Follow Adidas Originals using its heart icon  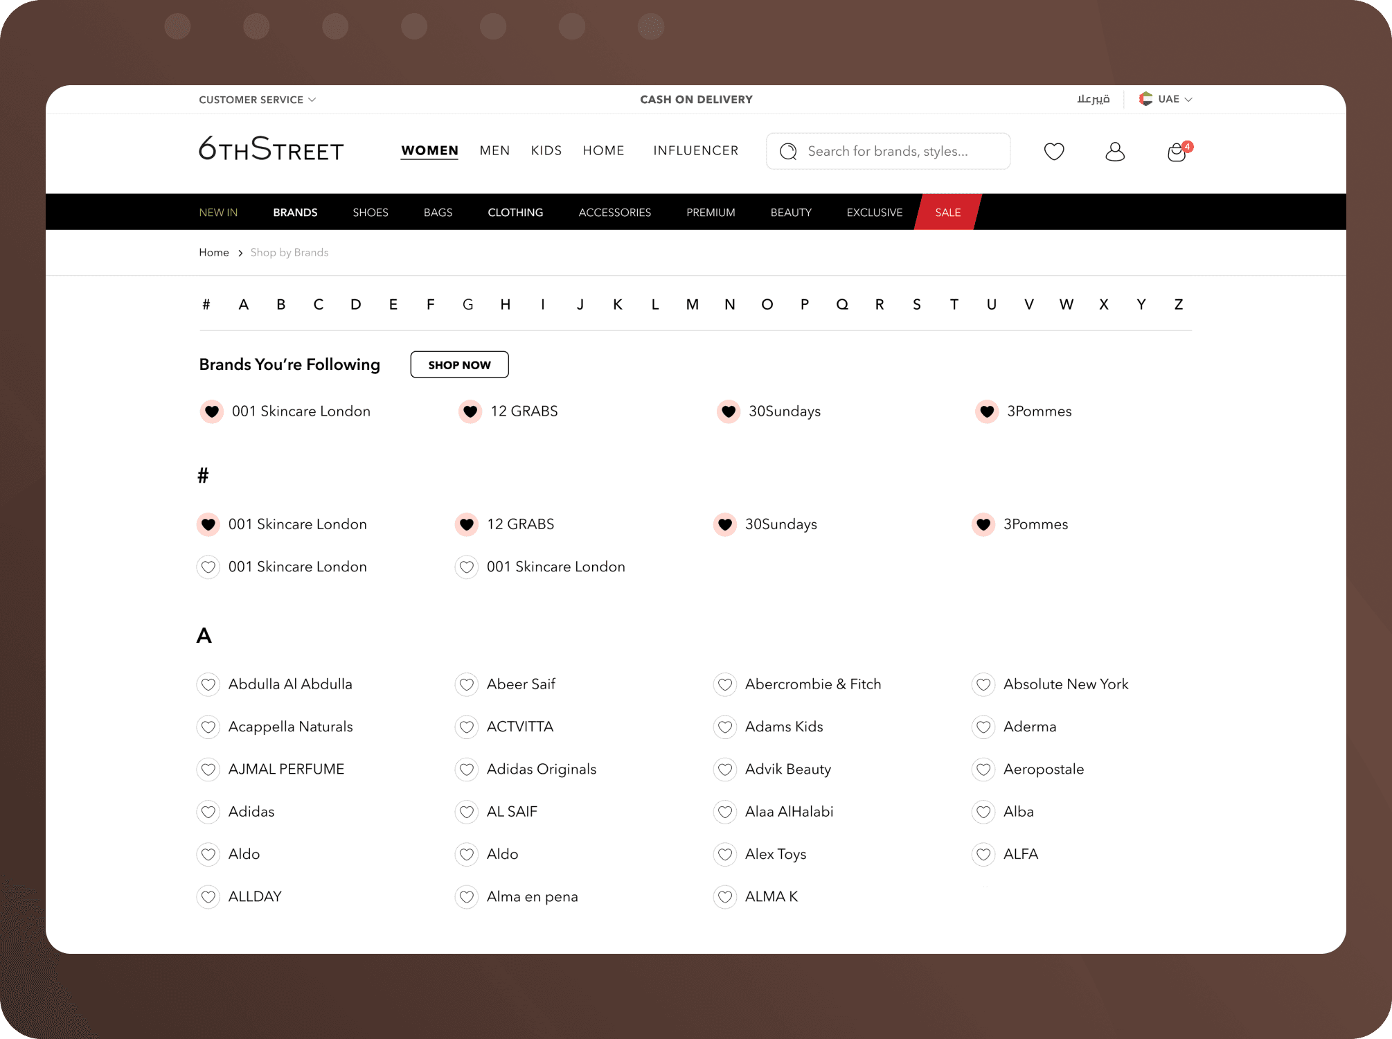coord(466,770)
